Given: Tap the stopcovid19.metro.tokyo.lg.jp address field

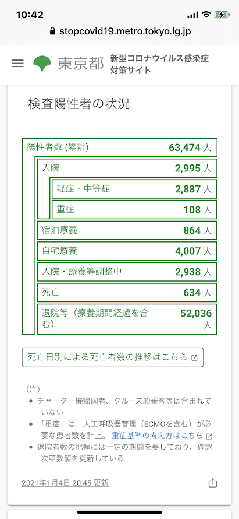Looking at the screenshot, I should (120, 31).
